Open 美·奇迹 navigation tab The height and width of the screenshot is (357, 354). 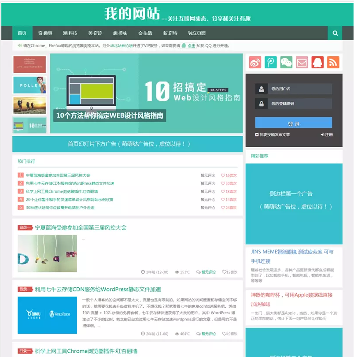pyautogui.click(x=95, y=33)
